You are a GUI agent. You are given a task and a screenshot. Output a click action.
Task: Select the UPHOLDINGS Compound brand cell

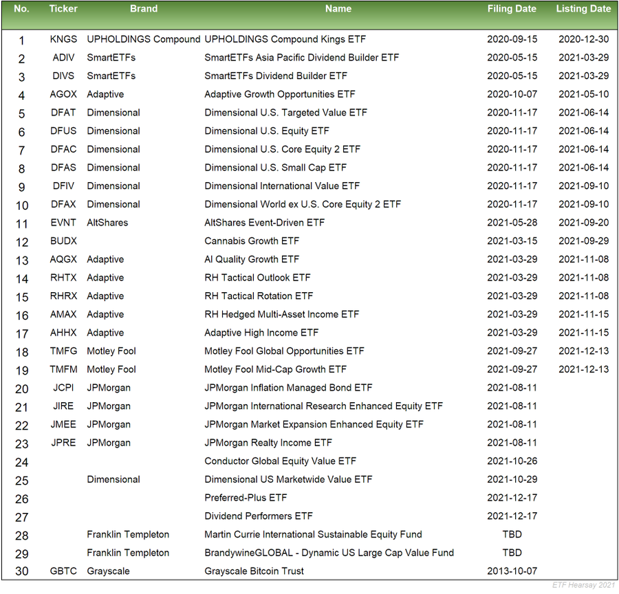pyautogui.click(x=143, y=39)
